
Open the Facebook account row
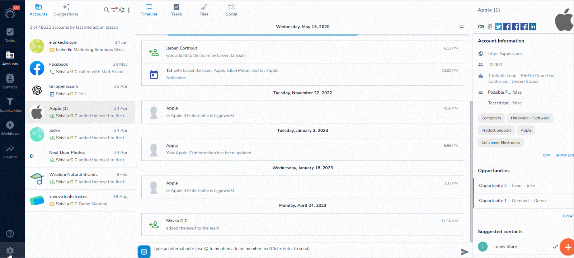pos(80,68)
